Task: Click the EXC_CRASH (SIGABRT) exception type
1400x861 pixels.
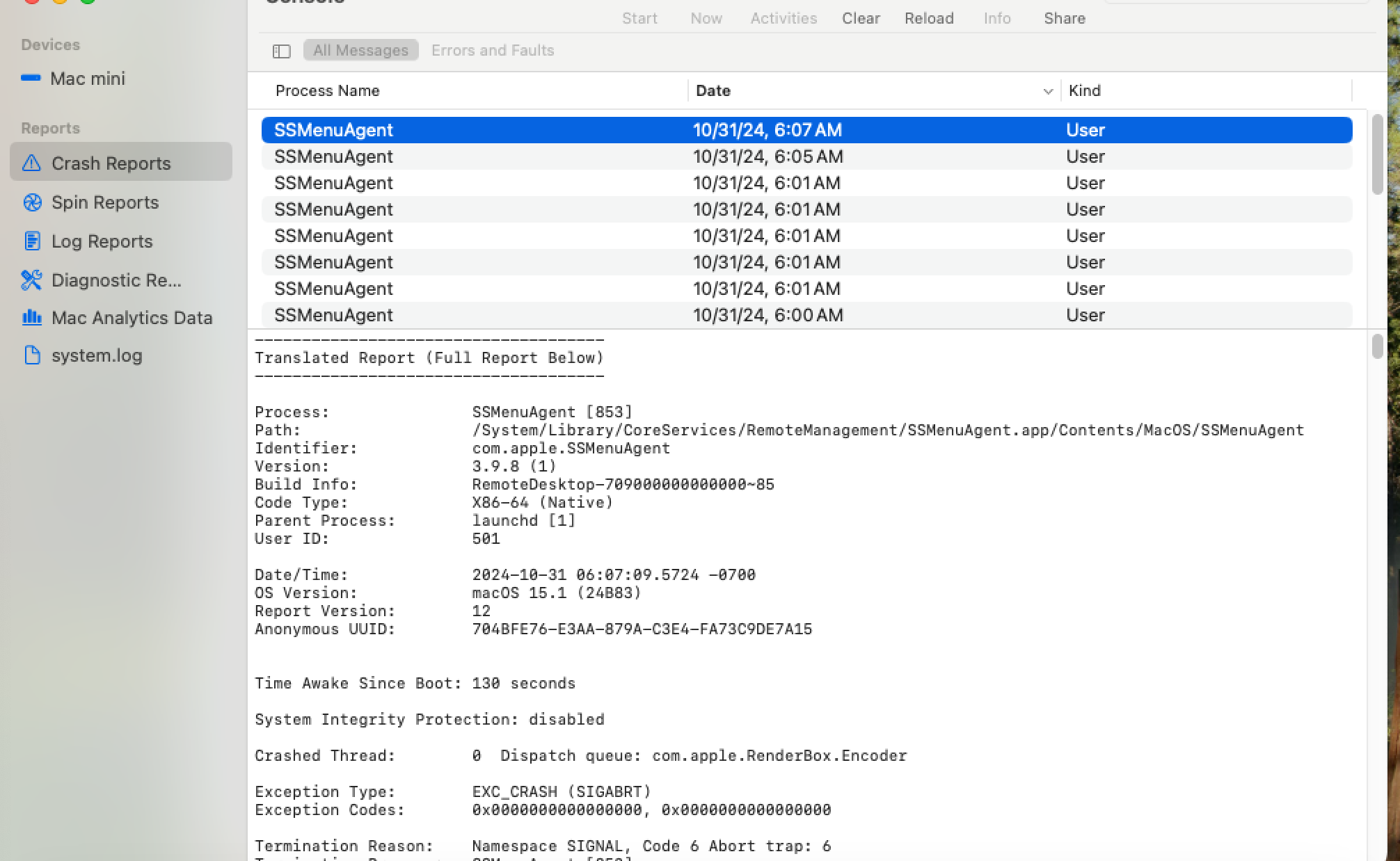Action: [x=562, y=791]
